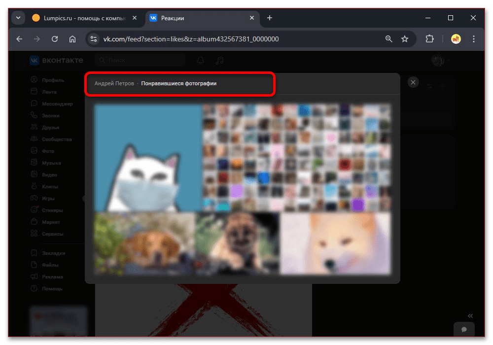Open the masked white cat photo

(x=148, y=158)
